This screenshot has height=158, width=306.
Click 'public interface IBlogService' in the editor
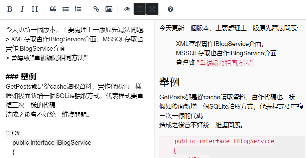click(52, 143)
